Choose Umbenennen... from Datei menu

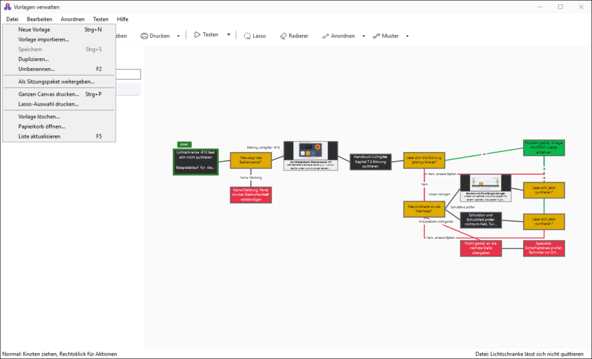point(60,69)
